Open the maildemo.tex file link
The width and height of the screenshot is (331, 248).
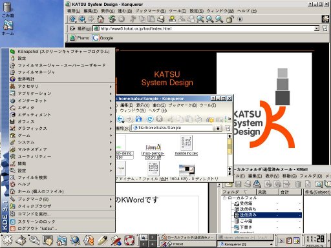(x=186, y=153)
